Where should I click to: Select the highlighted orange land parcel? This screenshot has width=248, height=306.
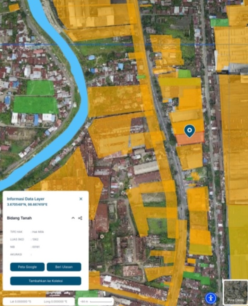pos(190,139)
